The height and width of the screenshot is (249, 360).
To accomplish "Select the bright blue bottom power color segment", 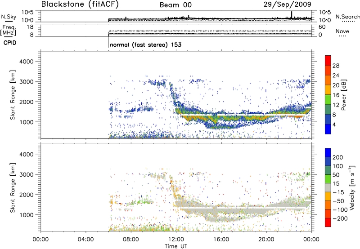I will [x=328, y=129].
